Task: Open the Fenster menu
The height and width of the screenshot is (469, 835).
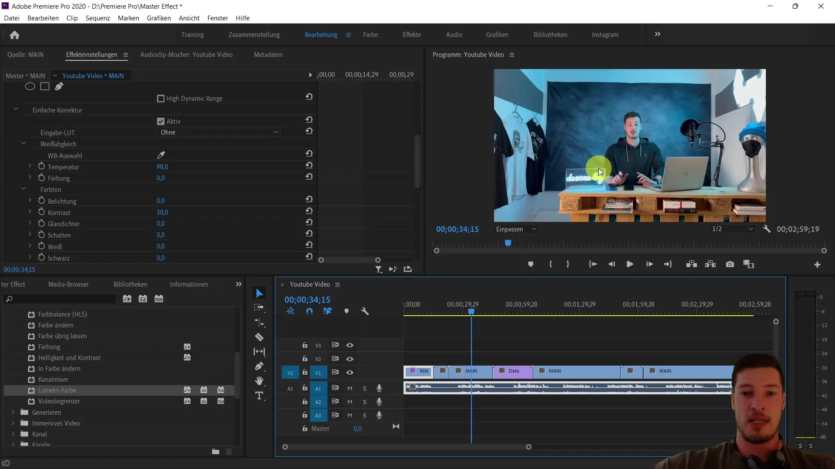Action: 217,18
